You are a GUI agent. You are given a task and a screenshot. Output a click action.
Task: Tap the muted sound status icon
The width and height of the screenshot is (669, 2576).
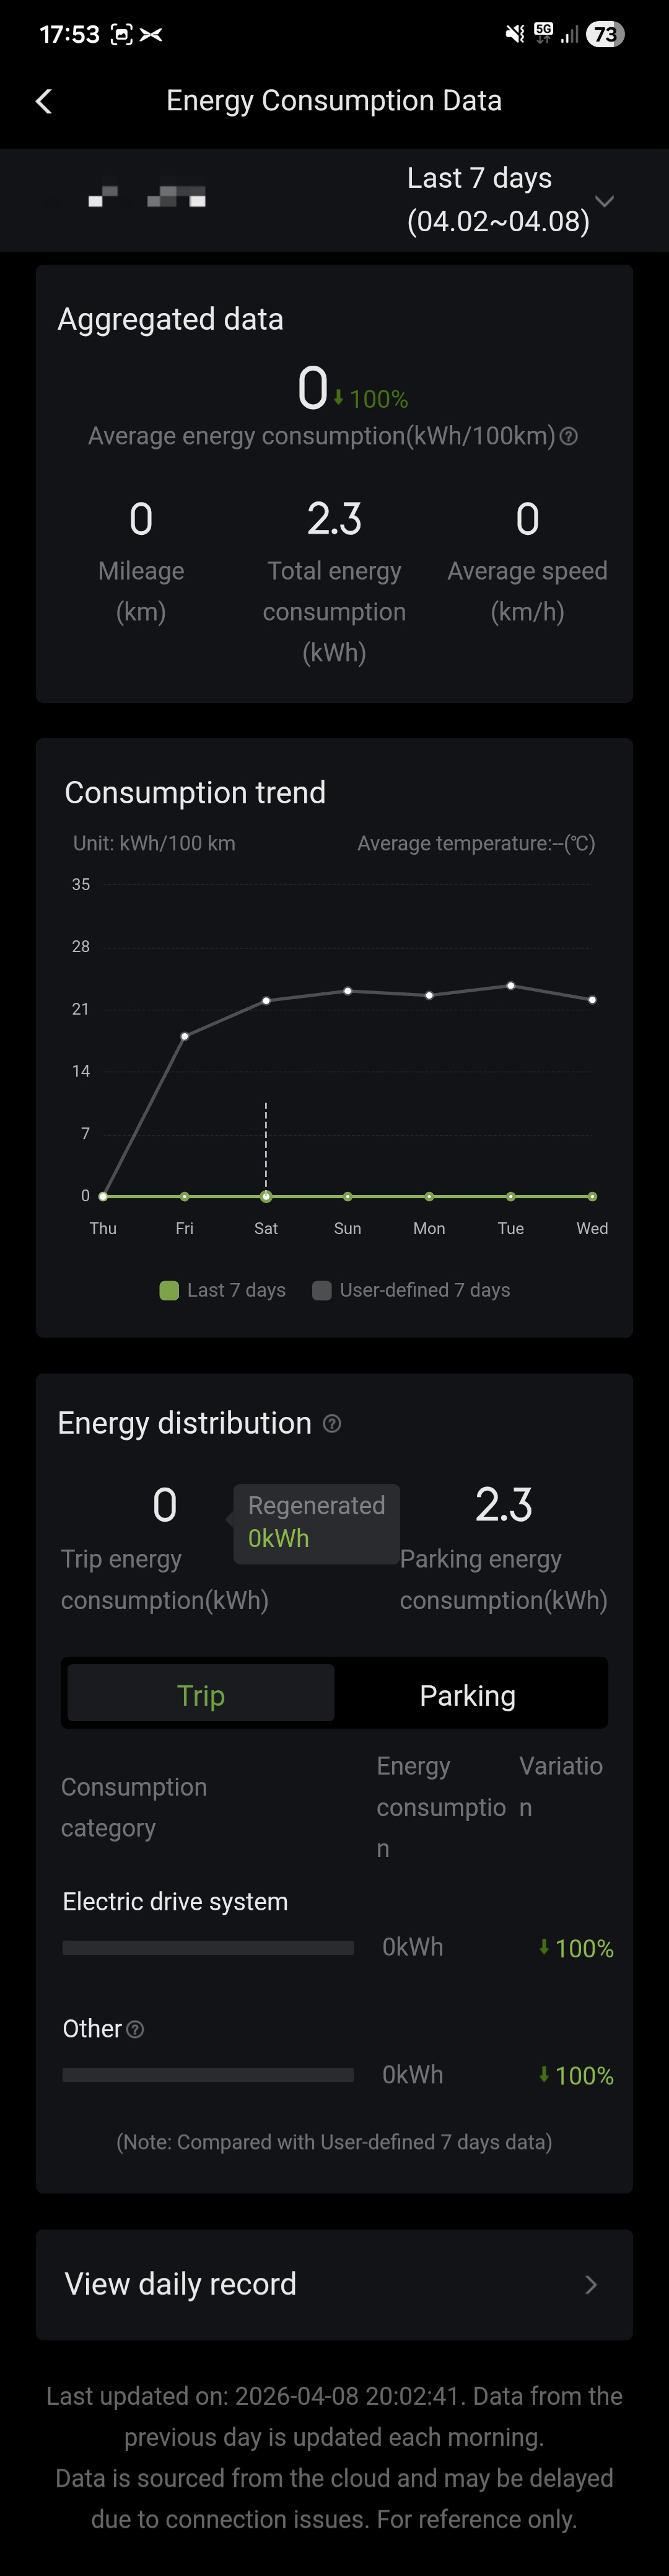click(x=514, y=34)
